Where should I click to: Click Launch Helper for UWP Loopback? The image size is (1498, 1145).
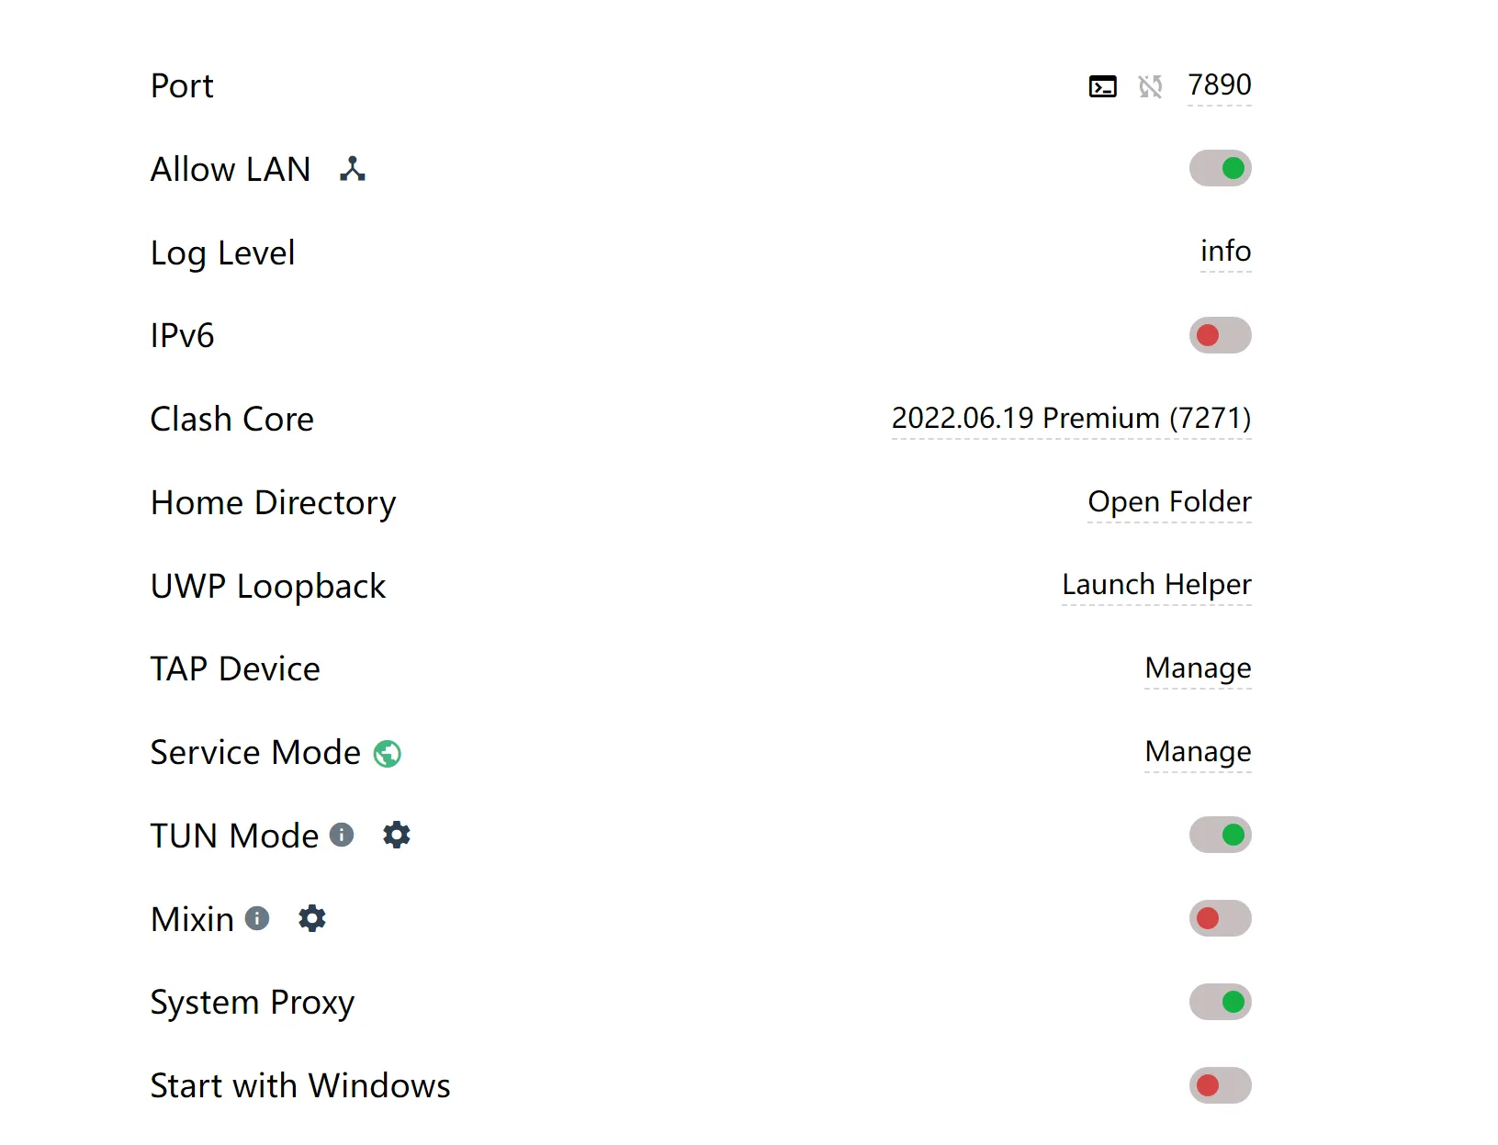(x=1156, y=585)
